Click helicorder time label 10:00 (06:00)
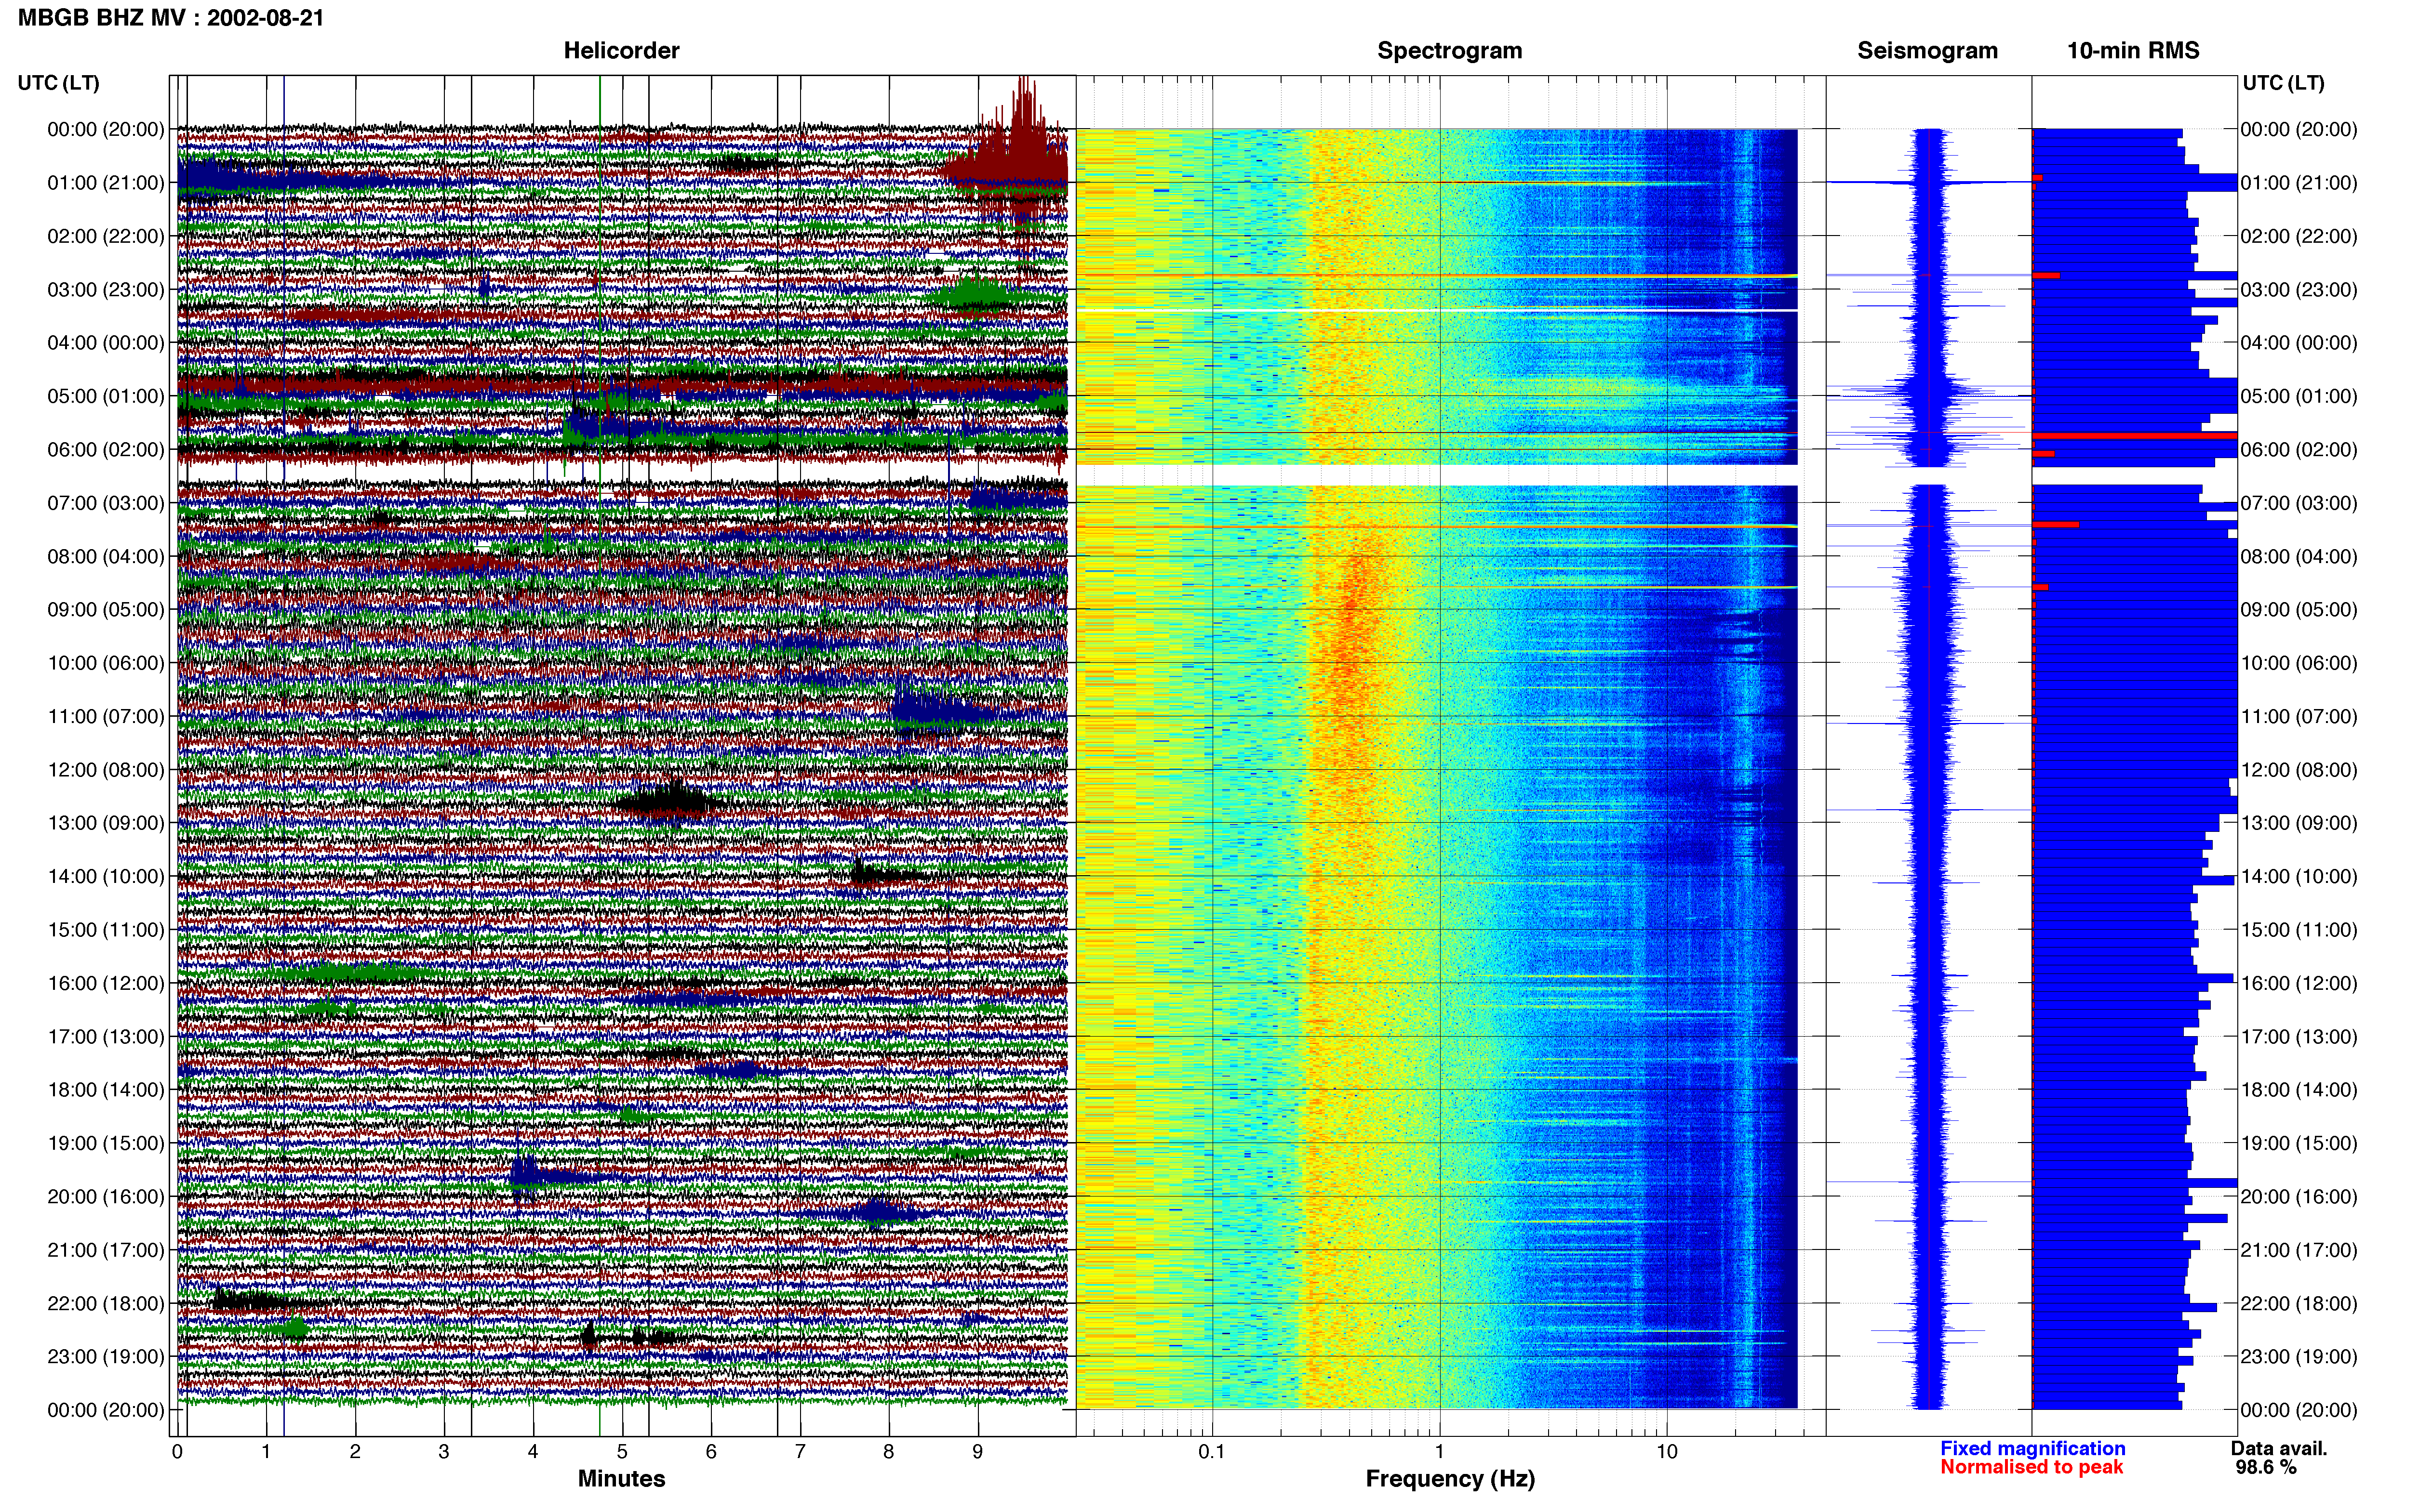The width and height of the screenshot is (2419, 1512). coord(106,663)
